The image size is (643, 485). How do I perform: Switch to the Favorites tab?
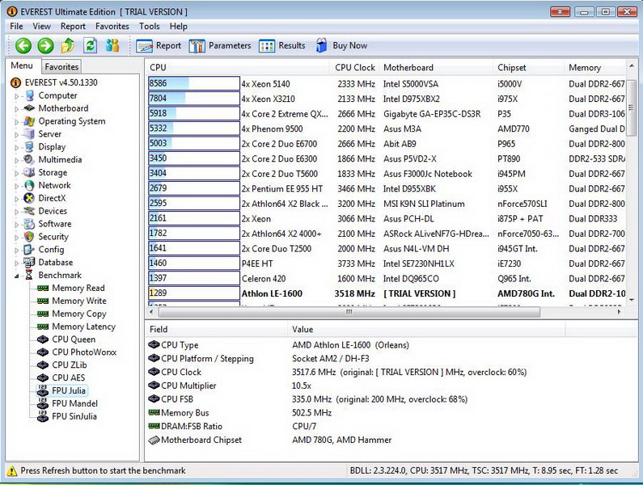coord(61,67)
